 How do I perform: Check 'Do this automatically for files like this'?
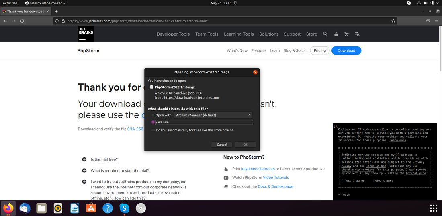click(153, 130)
